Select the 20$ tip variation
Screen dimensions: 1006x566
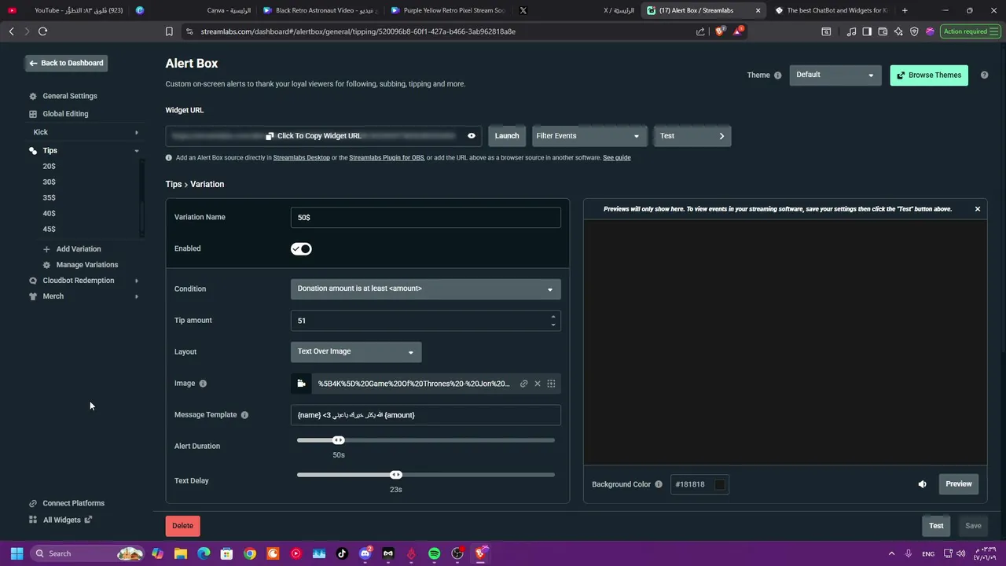(49, 167)
